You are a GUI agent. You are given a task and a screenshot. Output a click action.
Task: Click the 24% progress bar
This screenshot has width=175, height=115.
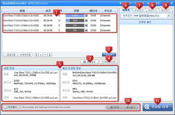point(75,20)
